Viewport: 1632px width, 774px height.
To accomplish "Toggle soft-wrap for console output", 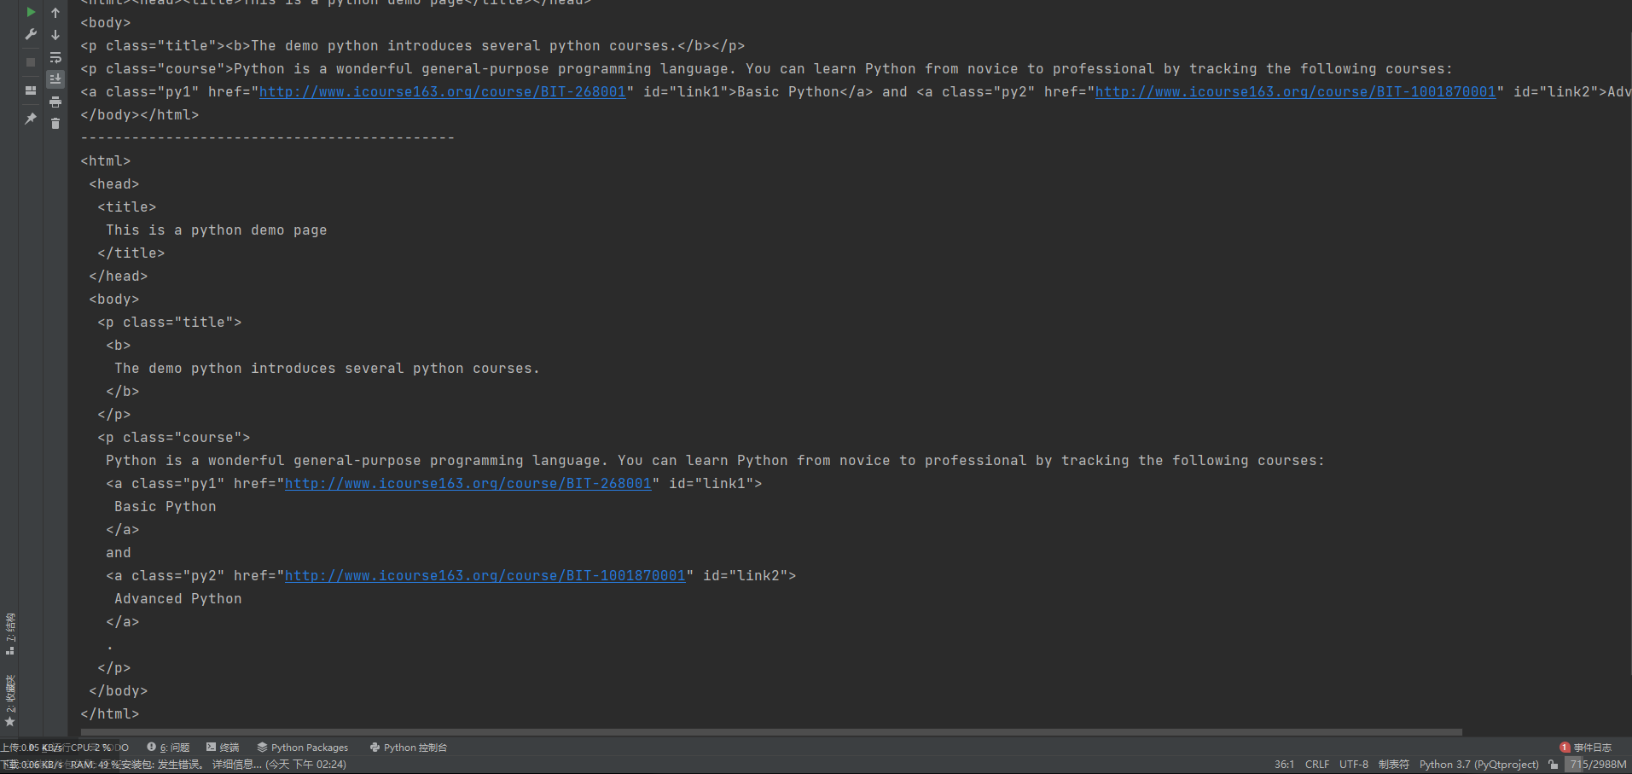I will pyautogui.click(x=55, y=58).
